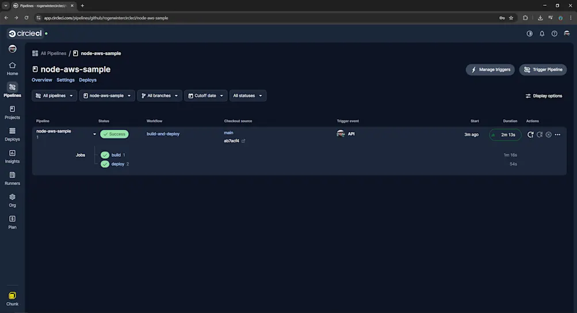Click the 3m ago start time
Viewport: 577px width, 313px height.
coord(471,134)
